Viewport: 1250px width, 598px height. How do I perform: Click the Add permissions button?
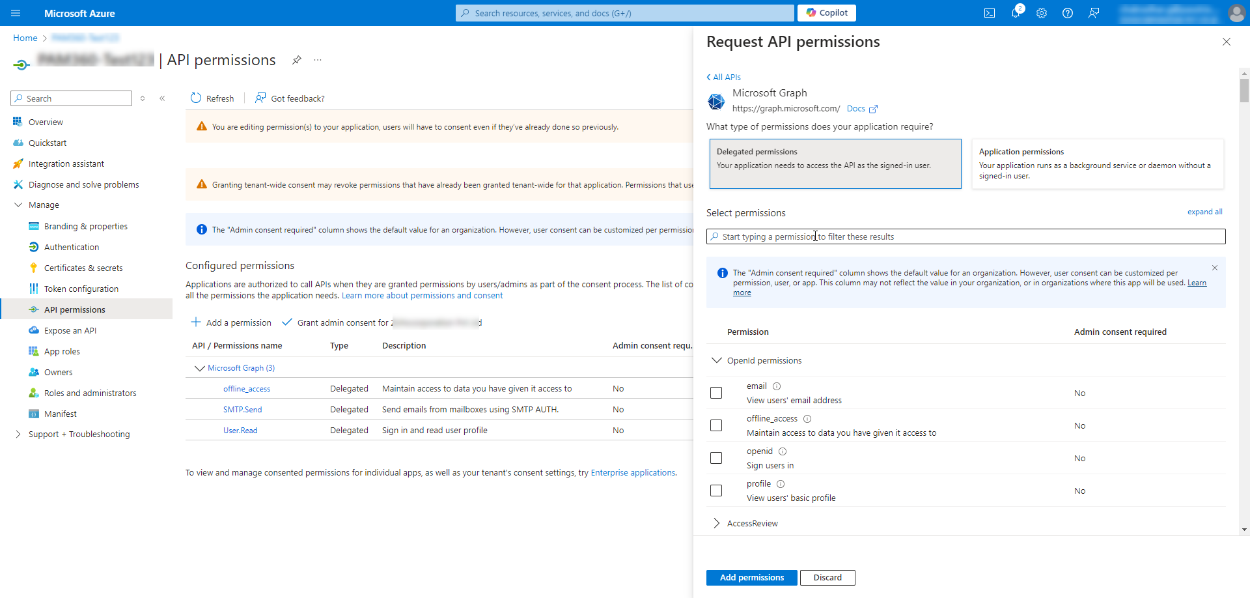(751, 578)
